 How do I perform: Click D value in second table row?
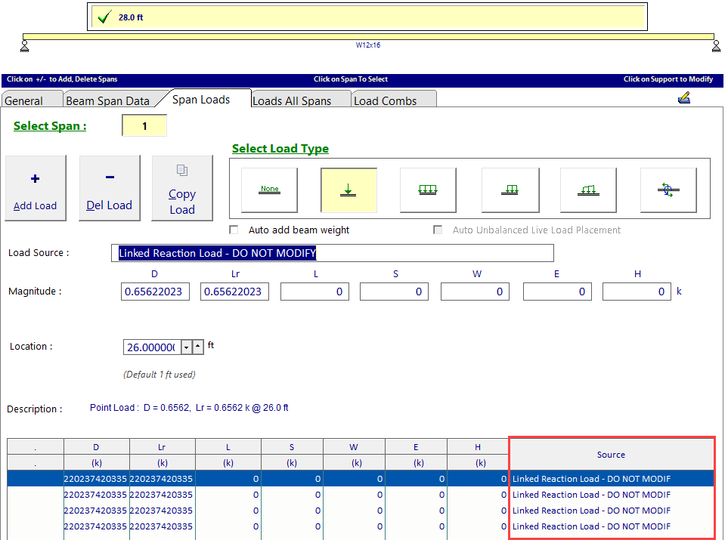(96, 495)
